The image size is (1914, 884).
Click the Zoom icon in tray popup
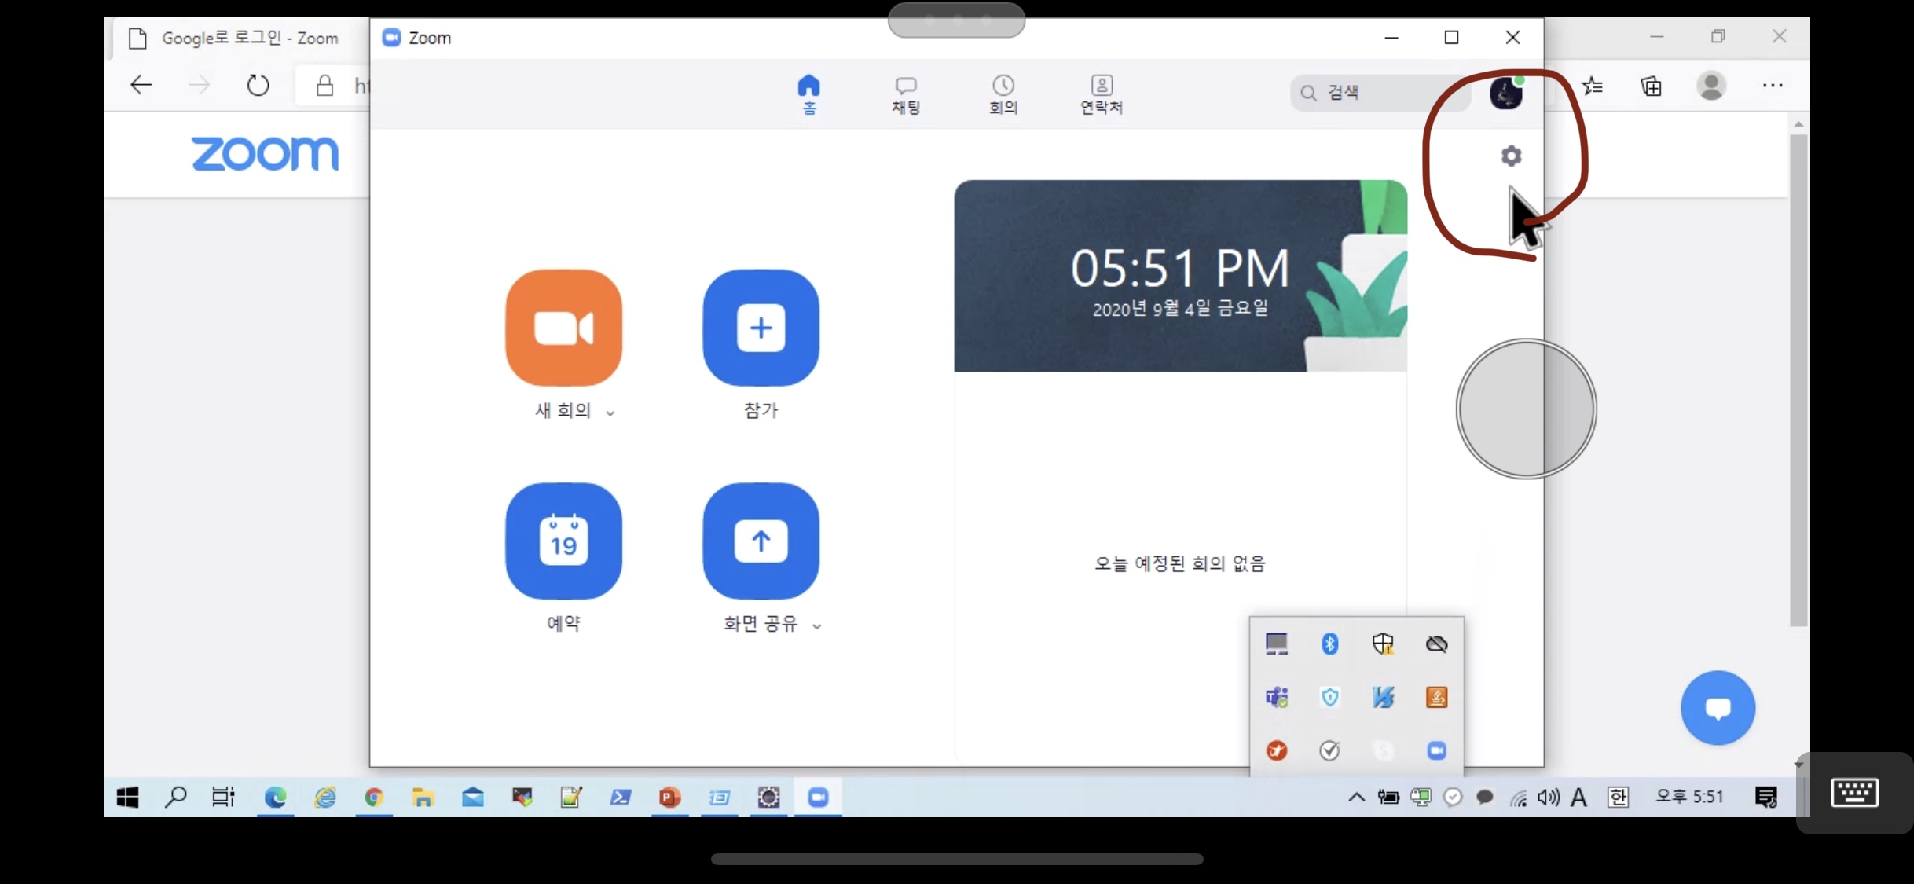[x=1436, y=750]
